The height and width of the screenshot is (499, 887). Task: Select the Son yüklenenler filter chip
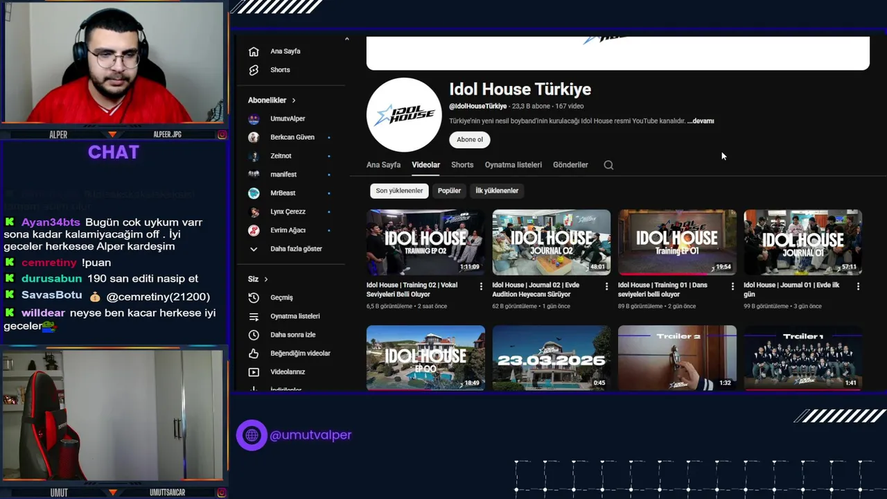click(399, 191)
